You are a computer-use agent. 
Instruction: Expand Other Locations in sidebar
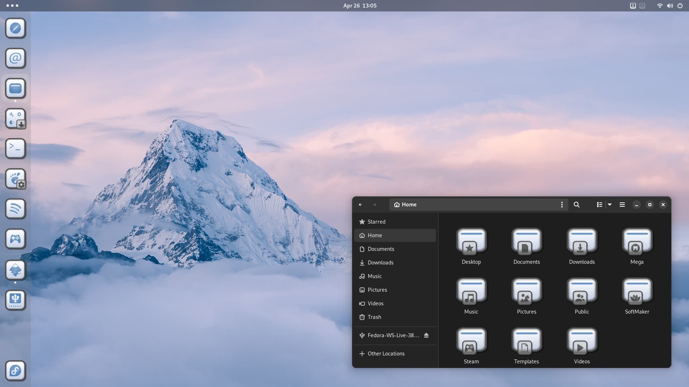point(386,354)
